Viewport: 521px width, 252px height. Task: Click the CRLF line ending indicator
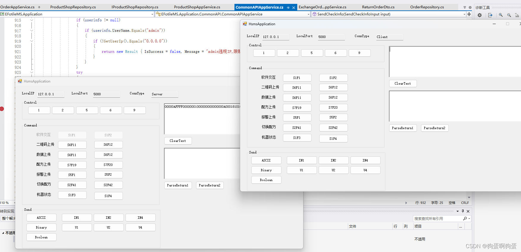click(465, 203)
